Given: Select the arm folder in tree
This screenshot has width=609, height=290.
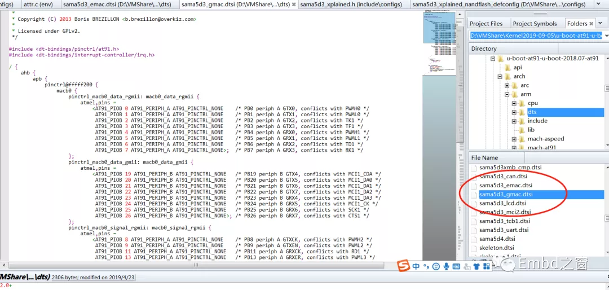Looking at the screenshot, I should (525, 94).
